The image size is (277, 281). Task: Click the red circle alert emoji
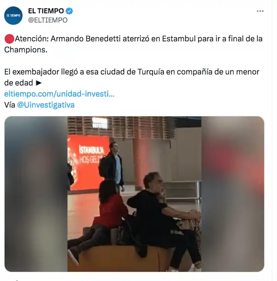pos(9,39)
